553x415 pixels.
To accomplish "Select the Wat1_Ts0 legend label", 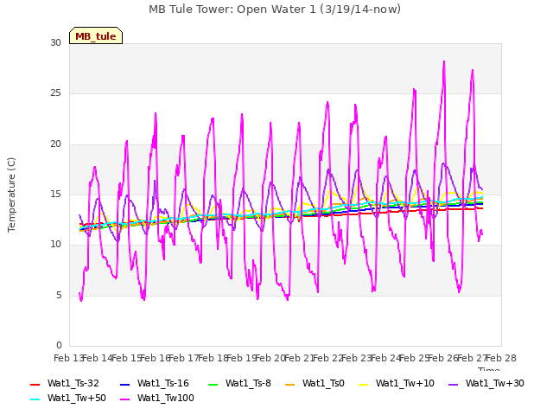I will [323, 383].
